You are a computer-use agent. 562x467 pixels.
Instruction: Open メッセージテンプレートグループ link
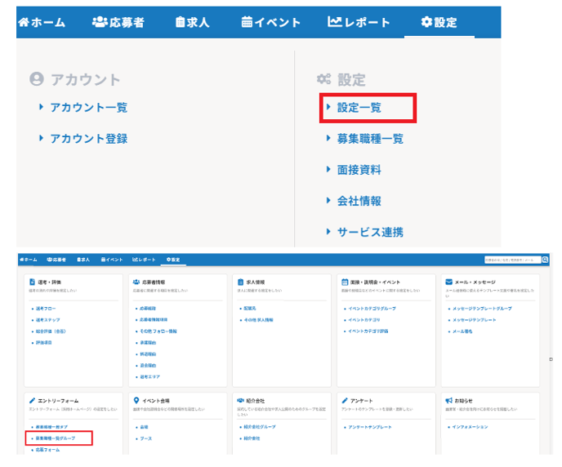482,309
